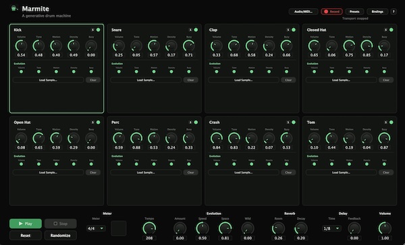Open the Meter 4/4 dropdown
Image resolution: width=405 pixels, height=245 pixels.
96,229
